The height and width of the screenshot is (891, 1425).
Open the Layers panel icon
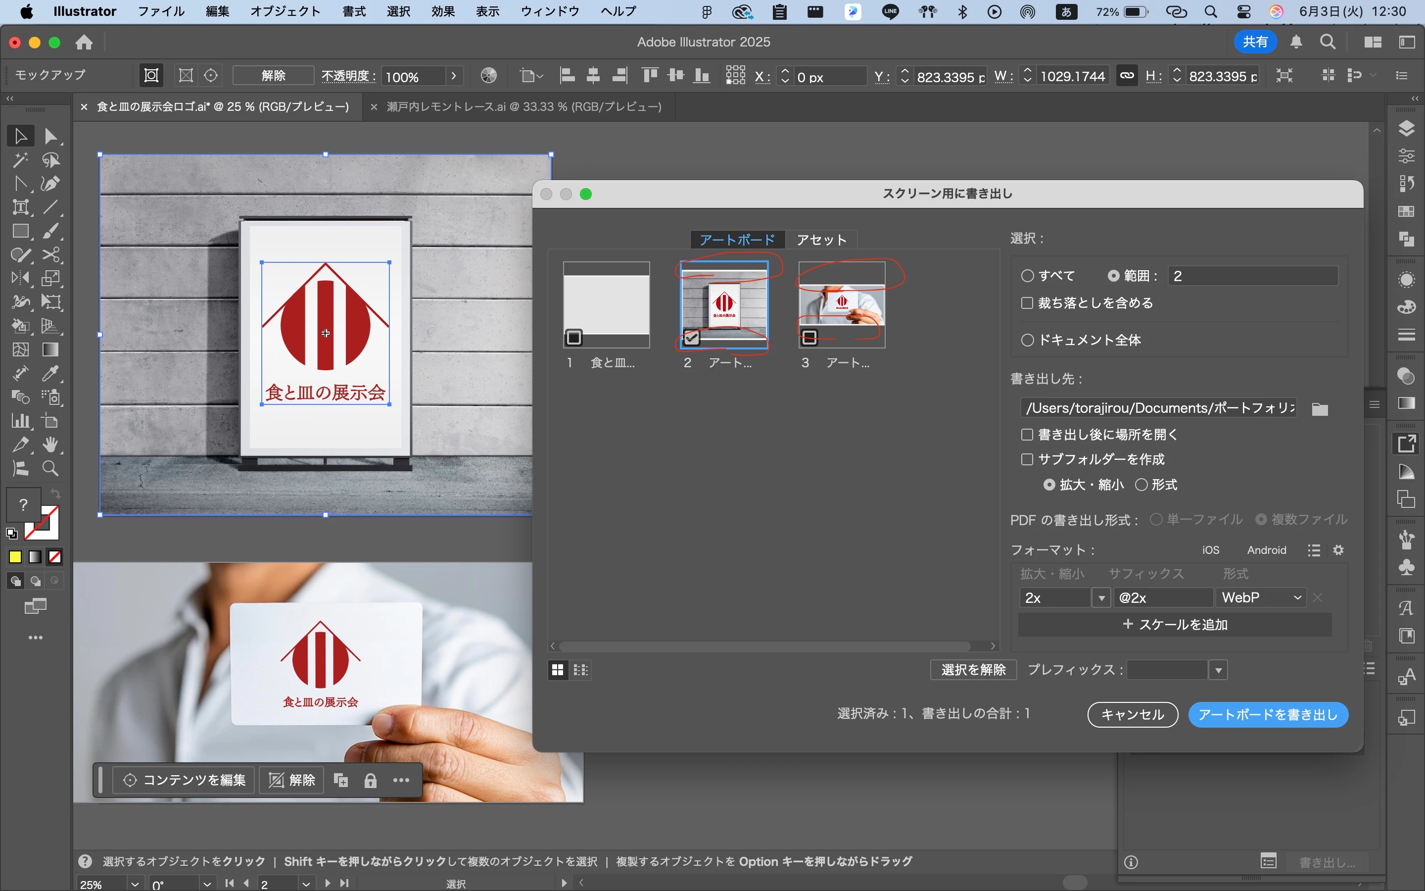pyautogui.click(x=1407, y=129)
